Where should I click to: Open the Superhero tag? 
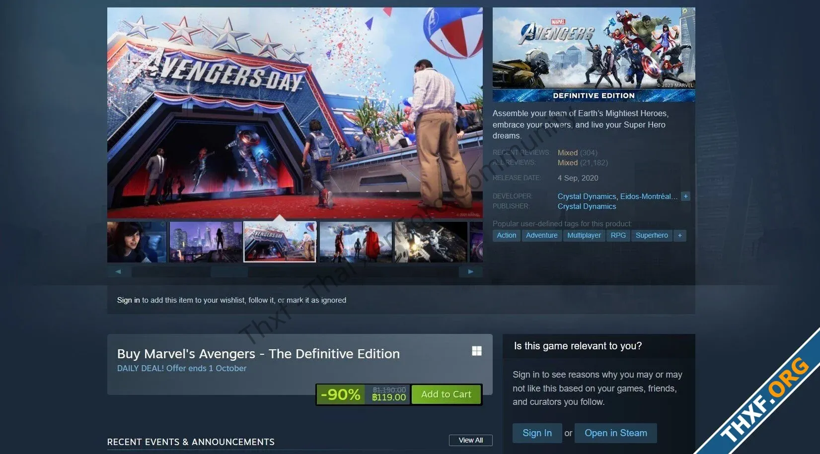[x=652, y=235]
